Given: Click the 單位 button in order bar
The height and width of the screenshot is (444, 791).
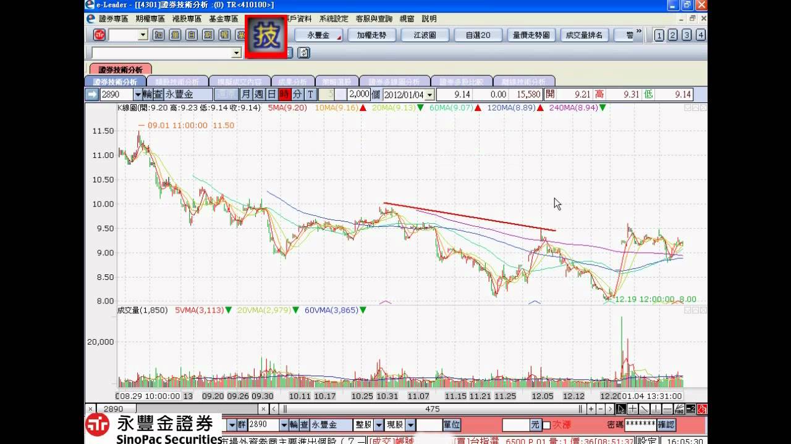Looking at the screenshot, I should (x=452, y=425).
